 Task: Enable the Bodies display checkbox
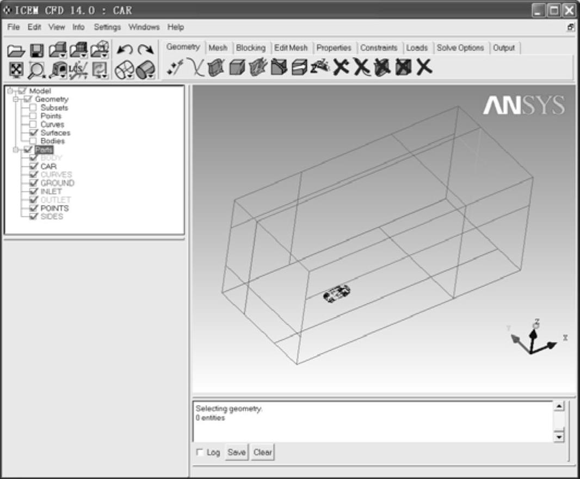click(x=33, y=141)
